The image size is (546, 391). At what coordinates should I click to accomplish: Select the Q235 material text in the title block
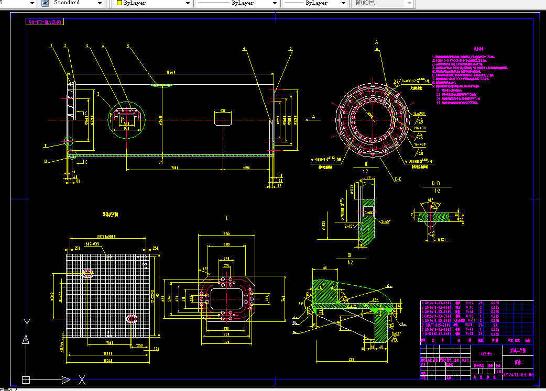(x=486, y=353)
